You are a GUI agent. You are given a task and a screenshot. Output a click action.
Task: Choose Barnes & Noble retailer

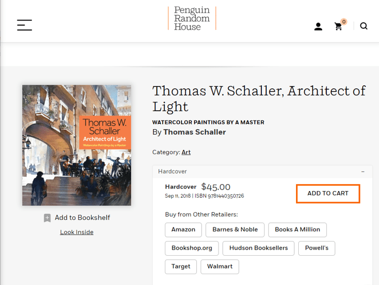[235, 230]
